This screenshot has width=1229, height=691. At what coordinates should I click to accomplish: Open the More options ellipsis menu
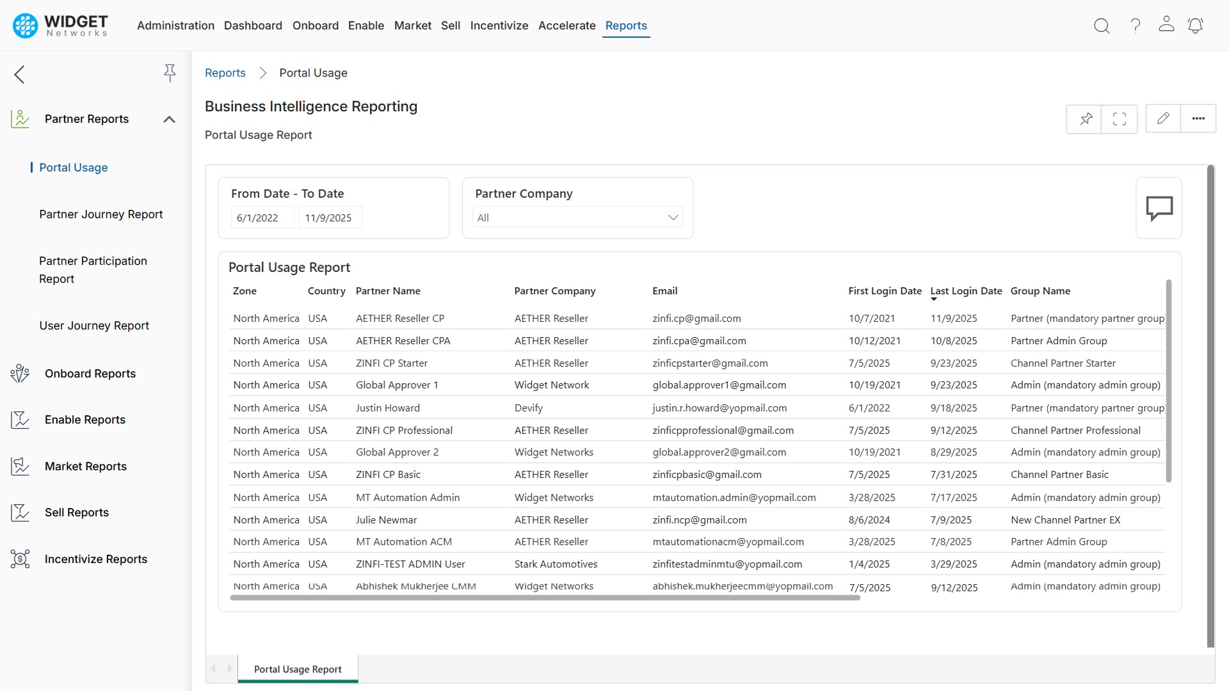pos(1199,118)
